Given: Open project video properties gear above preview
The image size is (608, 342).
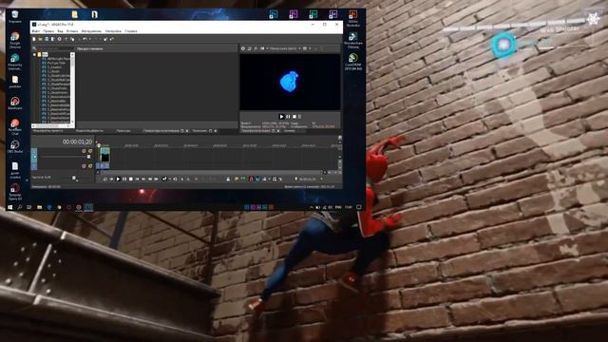Looking at the screenshot, I should [x=243, y=48].
